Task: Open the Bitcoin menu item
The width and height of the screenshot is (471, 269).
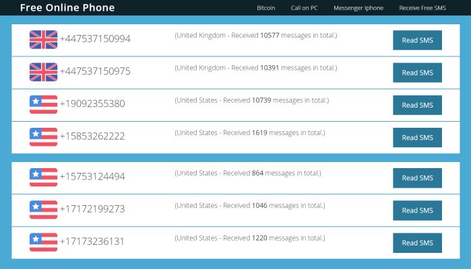Action: click(x=266, y=8)
